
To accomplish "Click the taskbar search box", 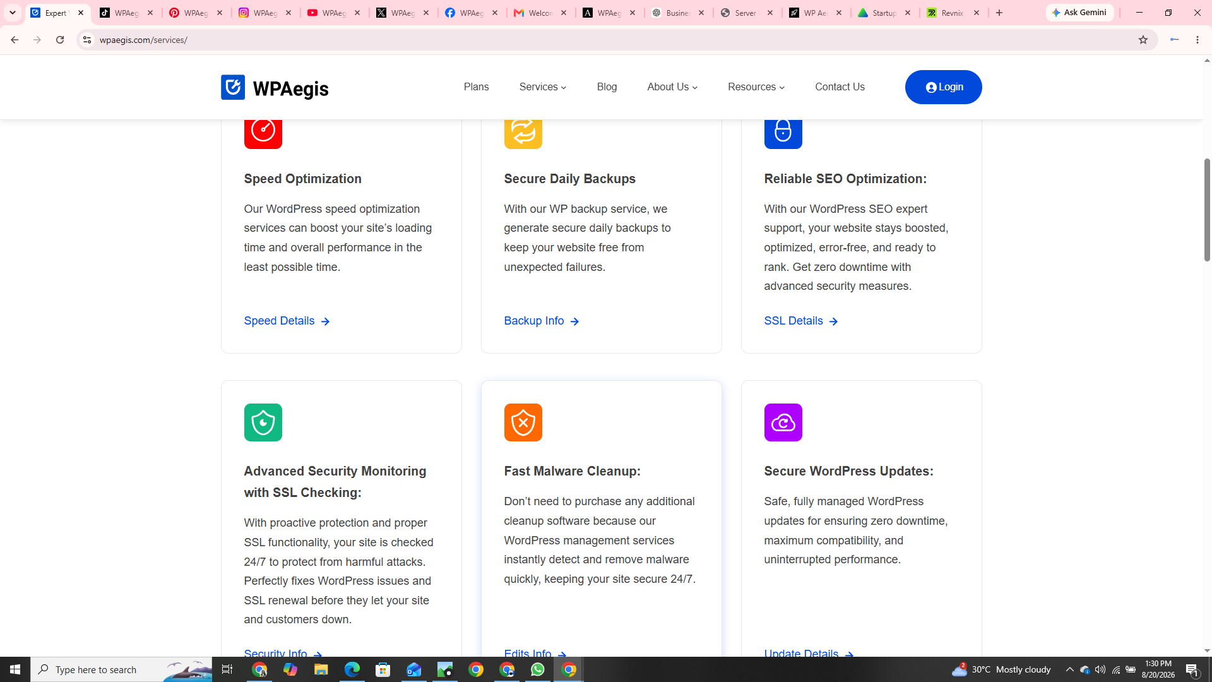I will point(121,669).
